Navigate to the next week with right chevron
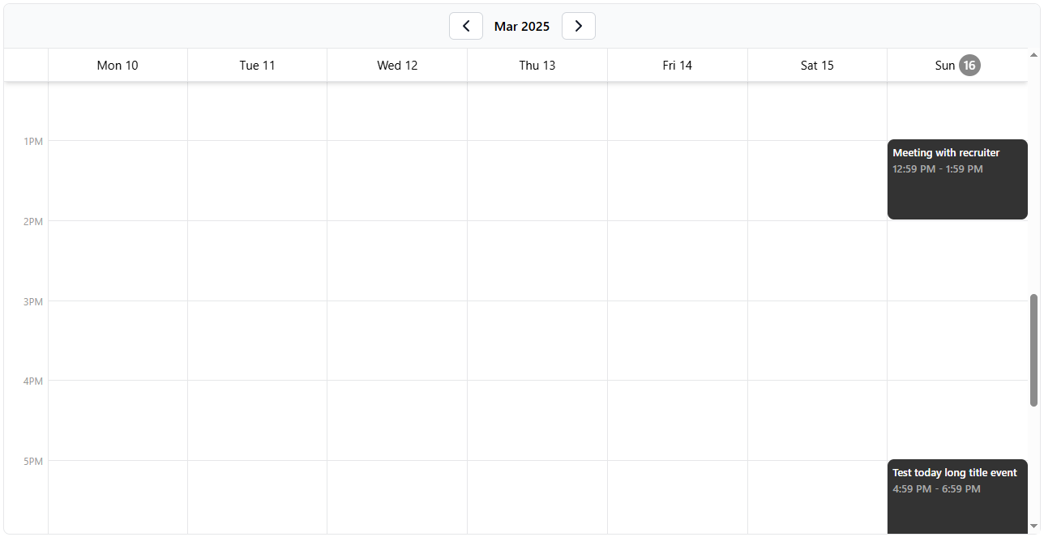The height and width of the screenshot is (537, 1044). (578, 26)
